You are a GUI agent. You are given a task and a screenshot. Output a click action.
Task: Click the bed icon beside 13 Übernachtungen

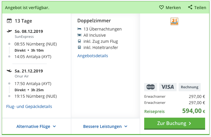[79, 29]
